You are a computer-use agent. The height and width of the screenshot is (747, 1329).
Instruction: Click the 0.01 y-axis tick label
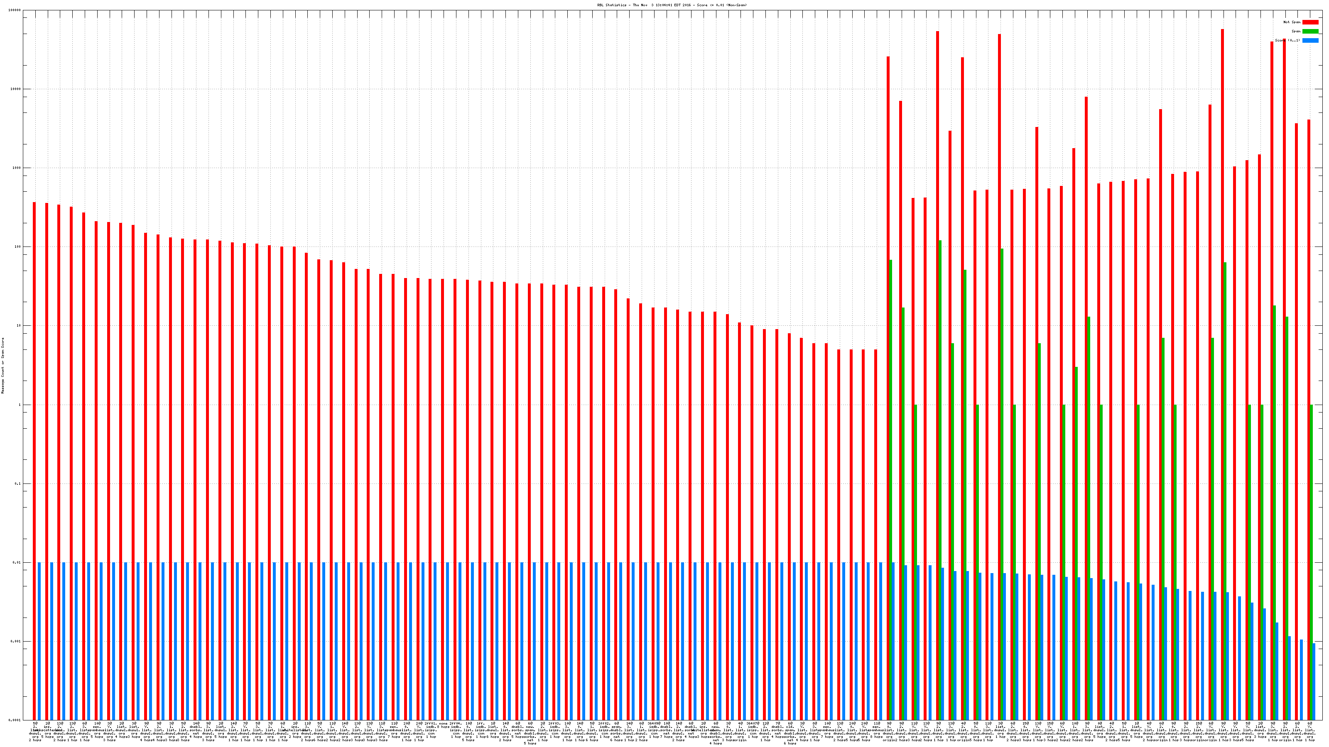pyautogui.click(x=17, y=562)
